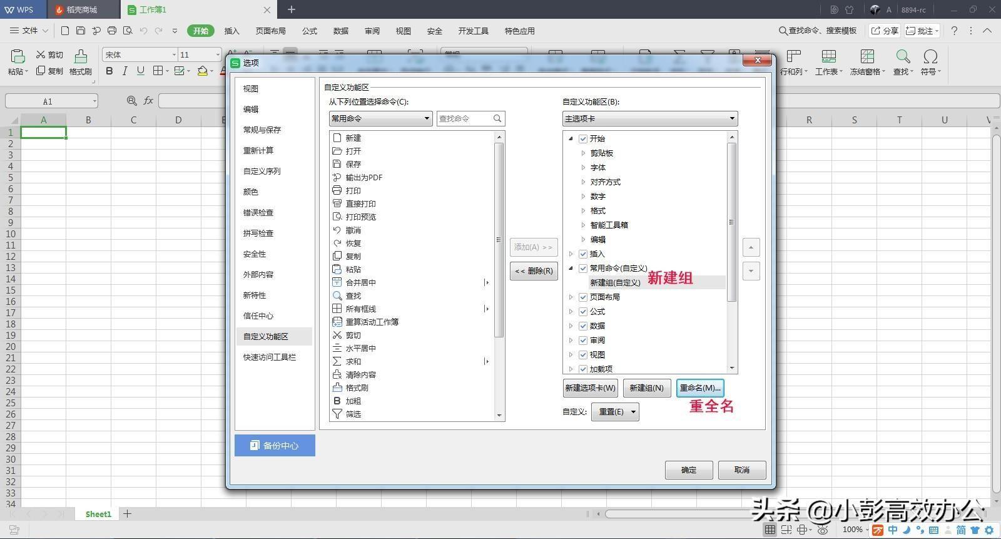Image resolution: width=1001 pixels, height=539 pixels.
Task: Open the font name 宋体 dropdown
Action: tap(174, 55)
